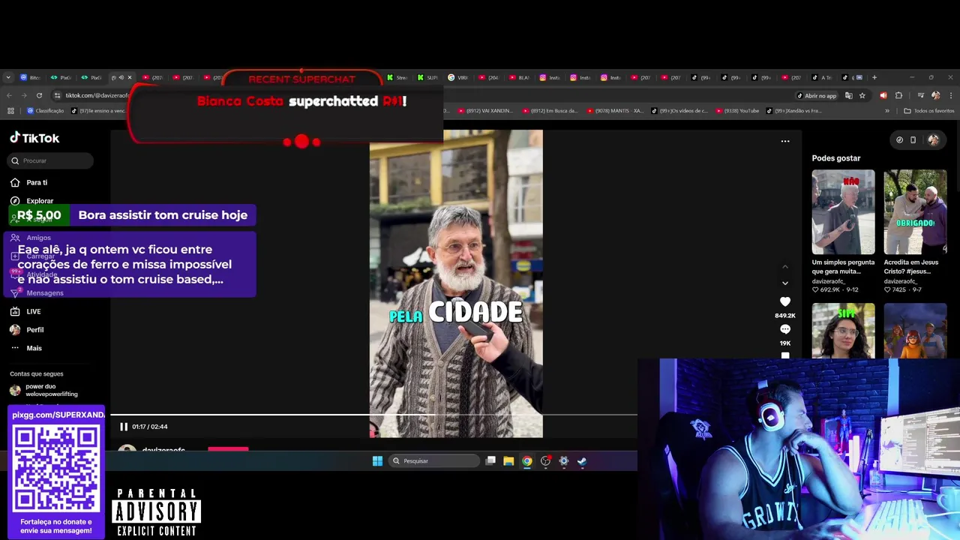
Task: Click the coin icon in top-right pill
Action: point(899,139)
